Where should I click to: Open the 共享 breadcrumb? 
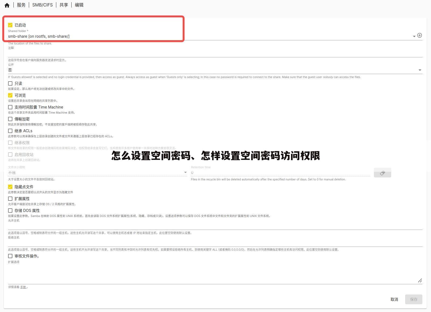(x=64, y=5)
